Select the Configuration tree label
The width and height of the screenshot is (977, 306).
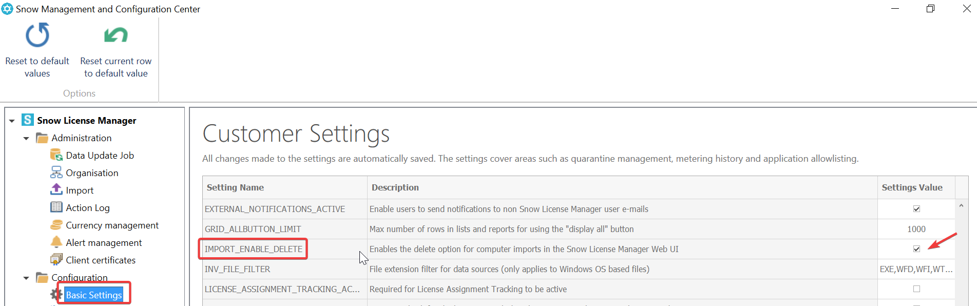pyautogui.click(x=80, y=278)
